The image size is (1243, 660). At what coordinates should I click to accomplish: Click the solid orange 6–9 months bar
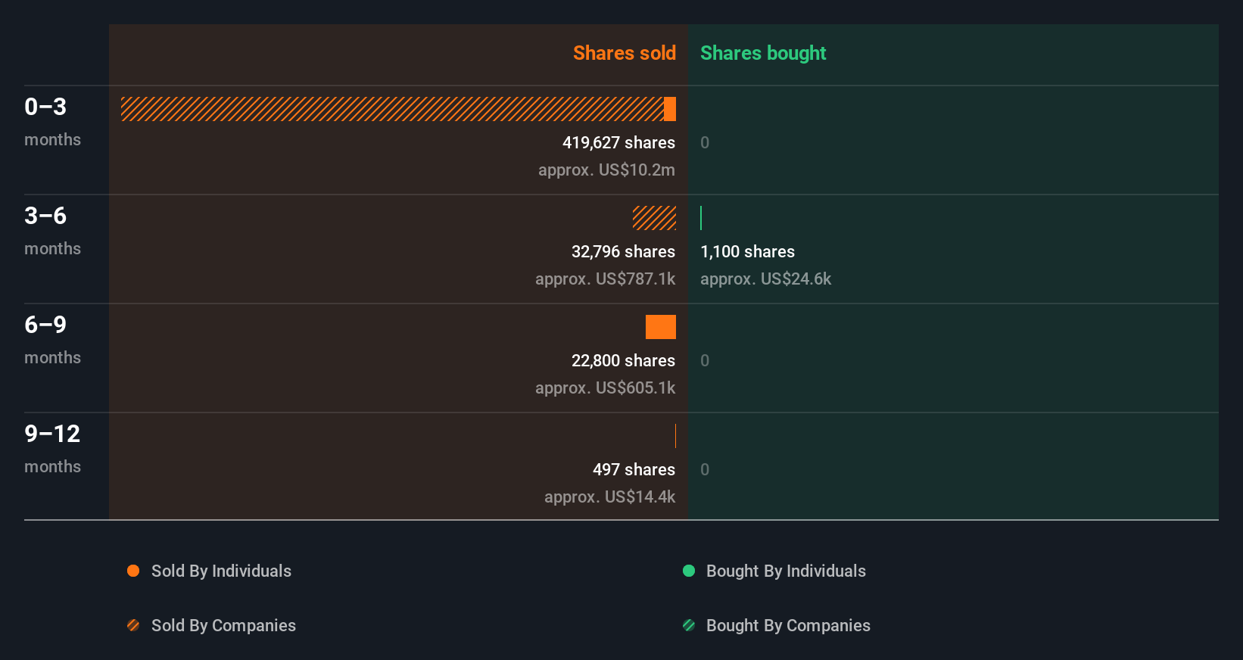(x=661, y=327)
